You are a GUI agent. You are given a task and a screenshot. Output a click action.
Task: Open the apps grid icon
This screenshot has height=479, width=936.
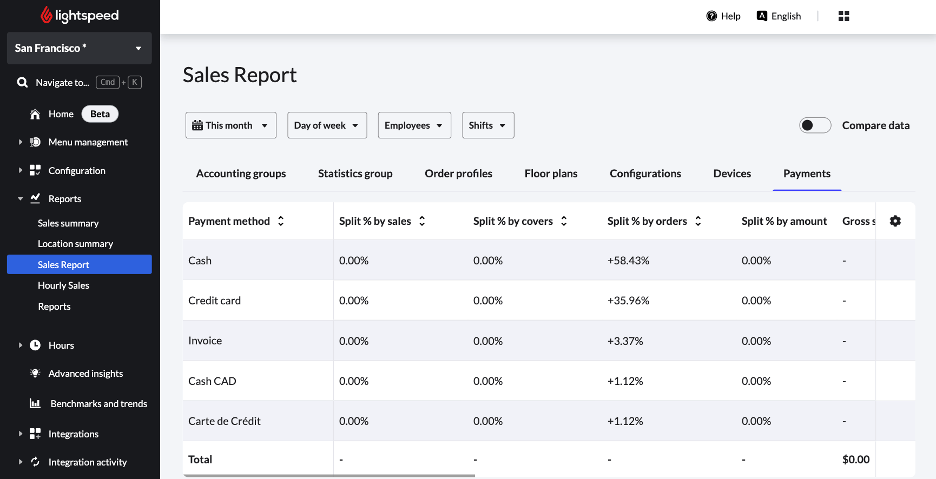point(843,16)
